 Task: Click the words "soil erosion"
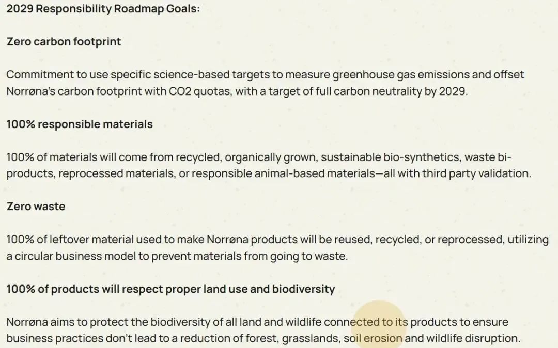pyautogui.click(x=373, y=338)
